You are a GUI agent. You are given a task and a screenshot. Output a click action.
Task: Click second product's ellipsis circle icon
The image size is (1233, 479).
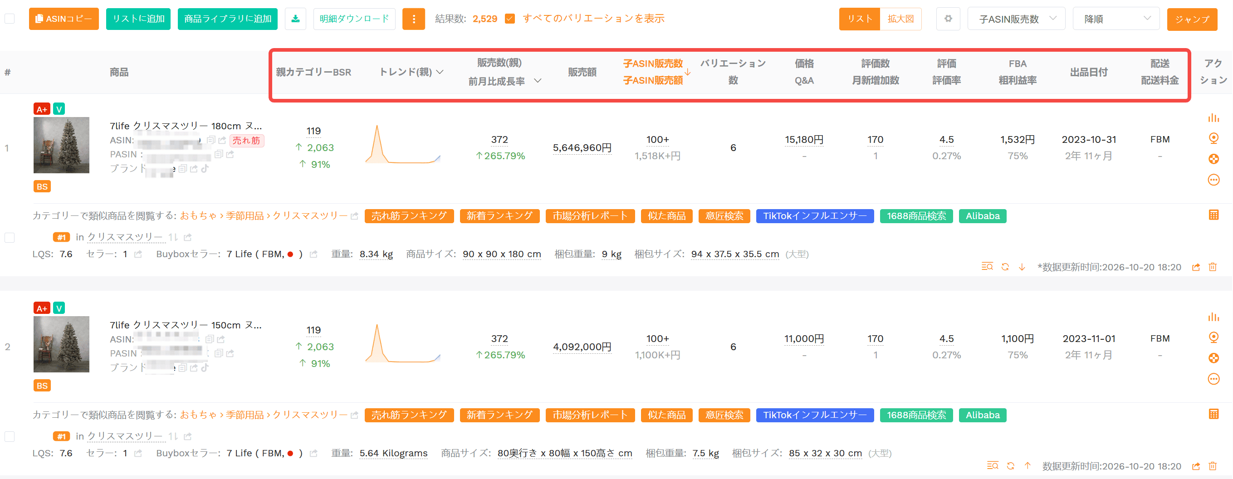[x=1213, y=379]
